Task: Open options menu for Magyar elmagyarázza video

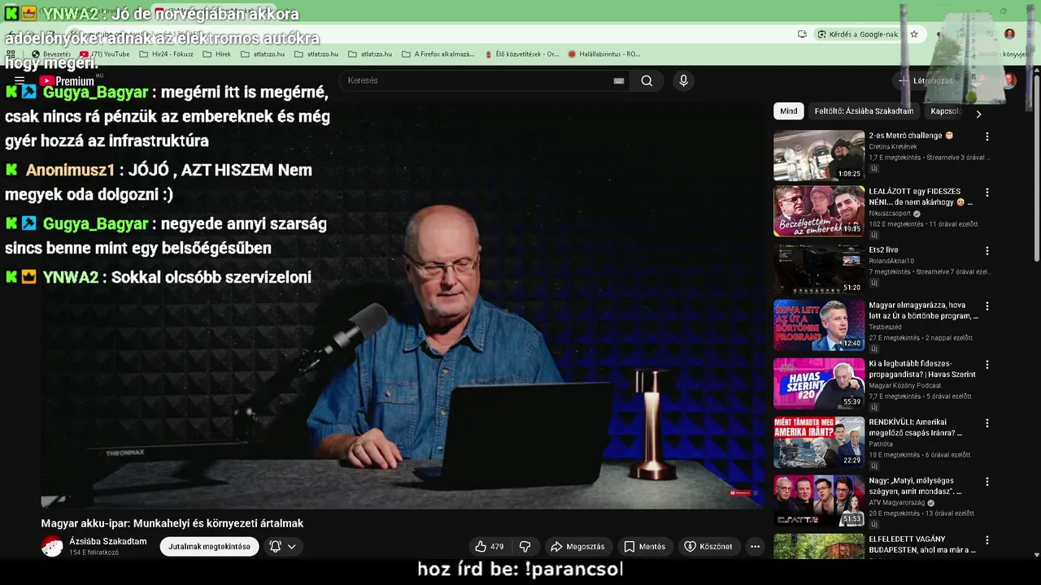Action: click(x=987, y=306)
